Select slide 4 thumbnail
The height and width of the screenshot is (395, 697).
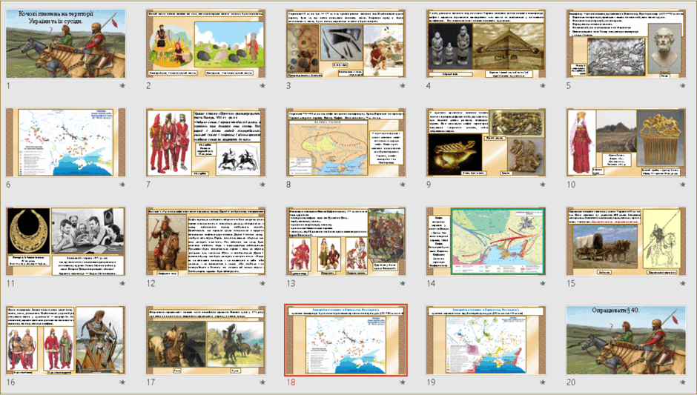point(486,44)
